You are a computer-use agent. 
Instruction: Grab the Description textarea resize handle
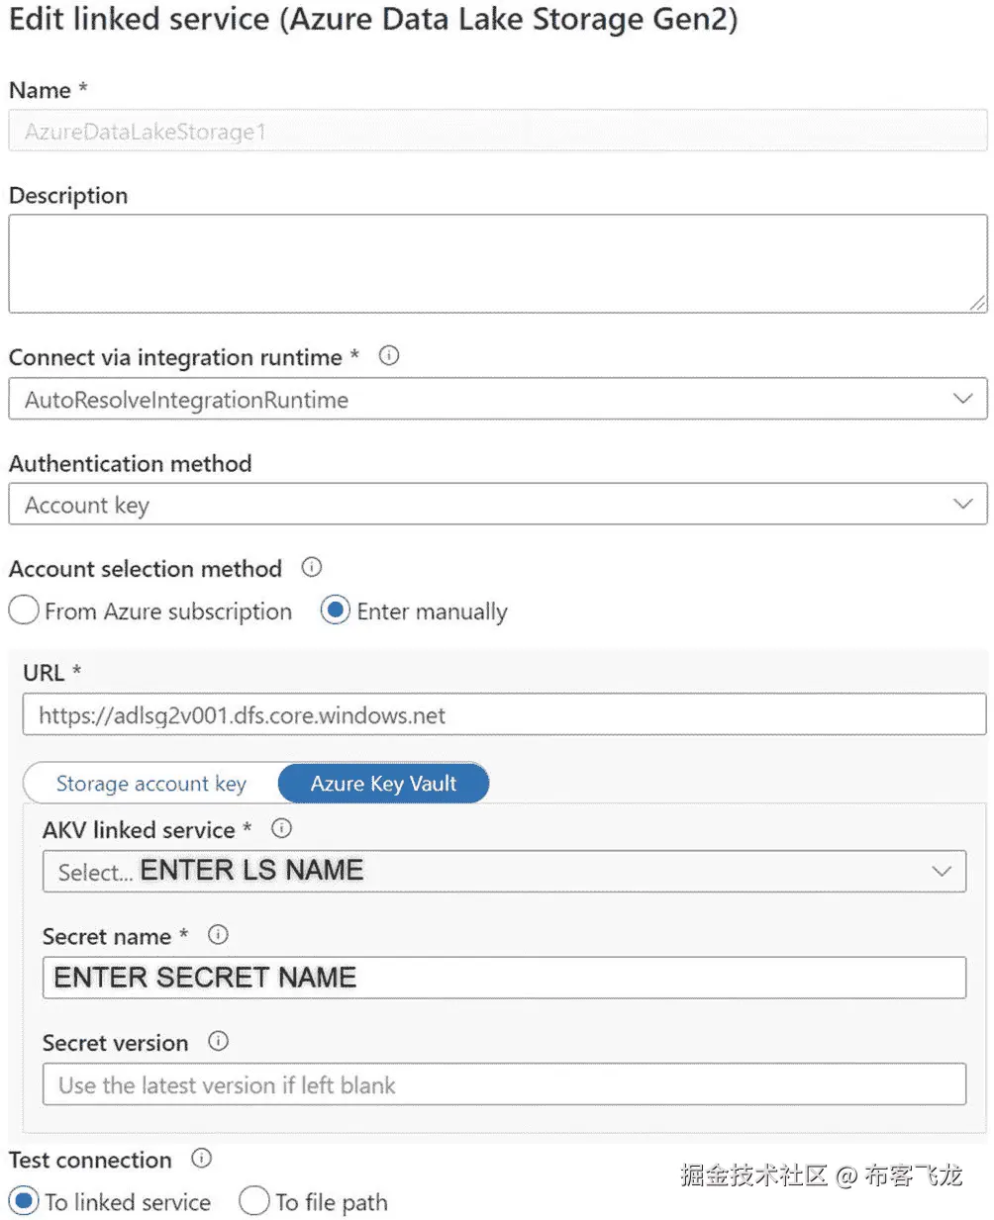point(978,304)
